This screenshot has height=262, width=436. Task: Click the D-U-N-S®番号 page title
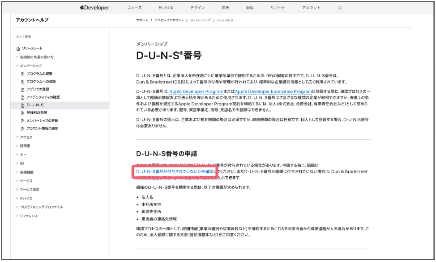pyautogui.click(x=169, y=55)
